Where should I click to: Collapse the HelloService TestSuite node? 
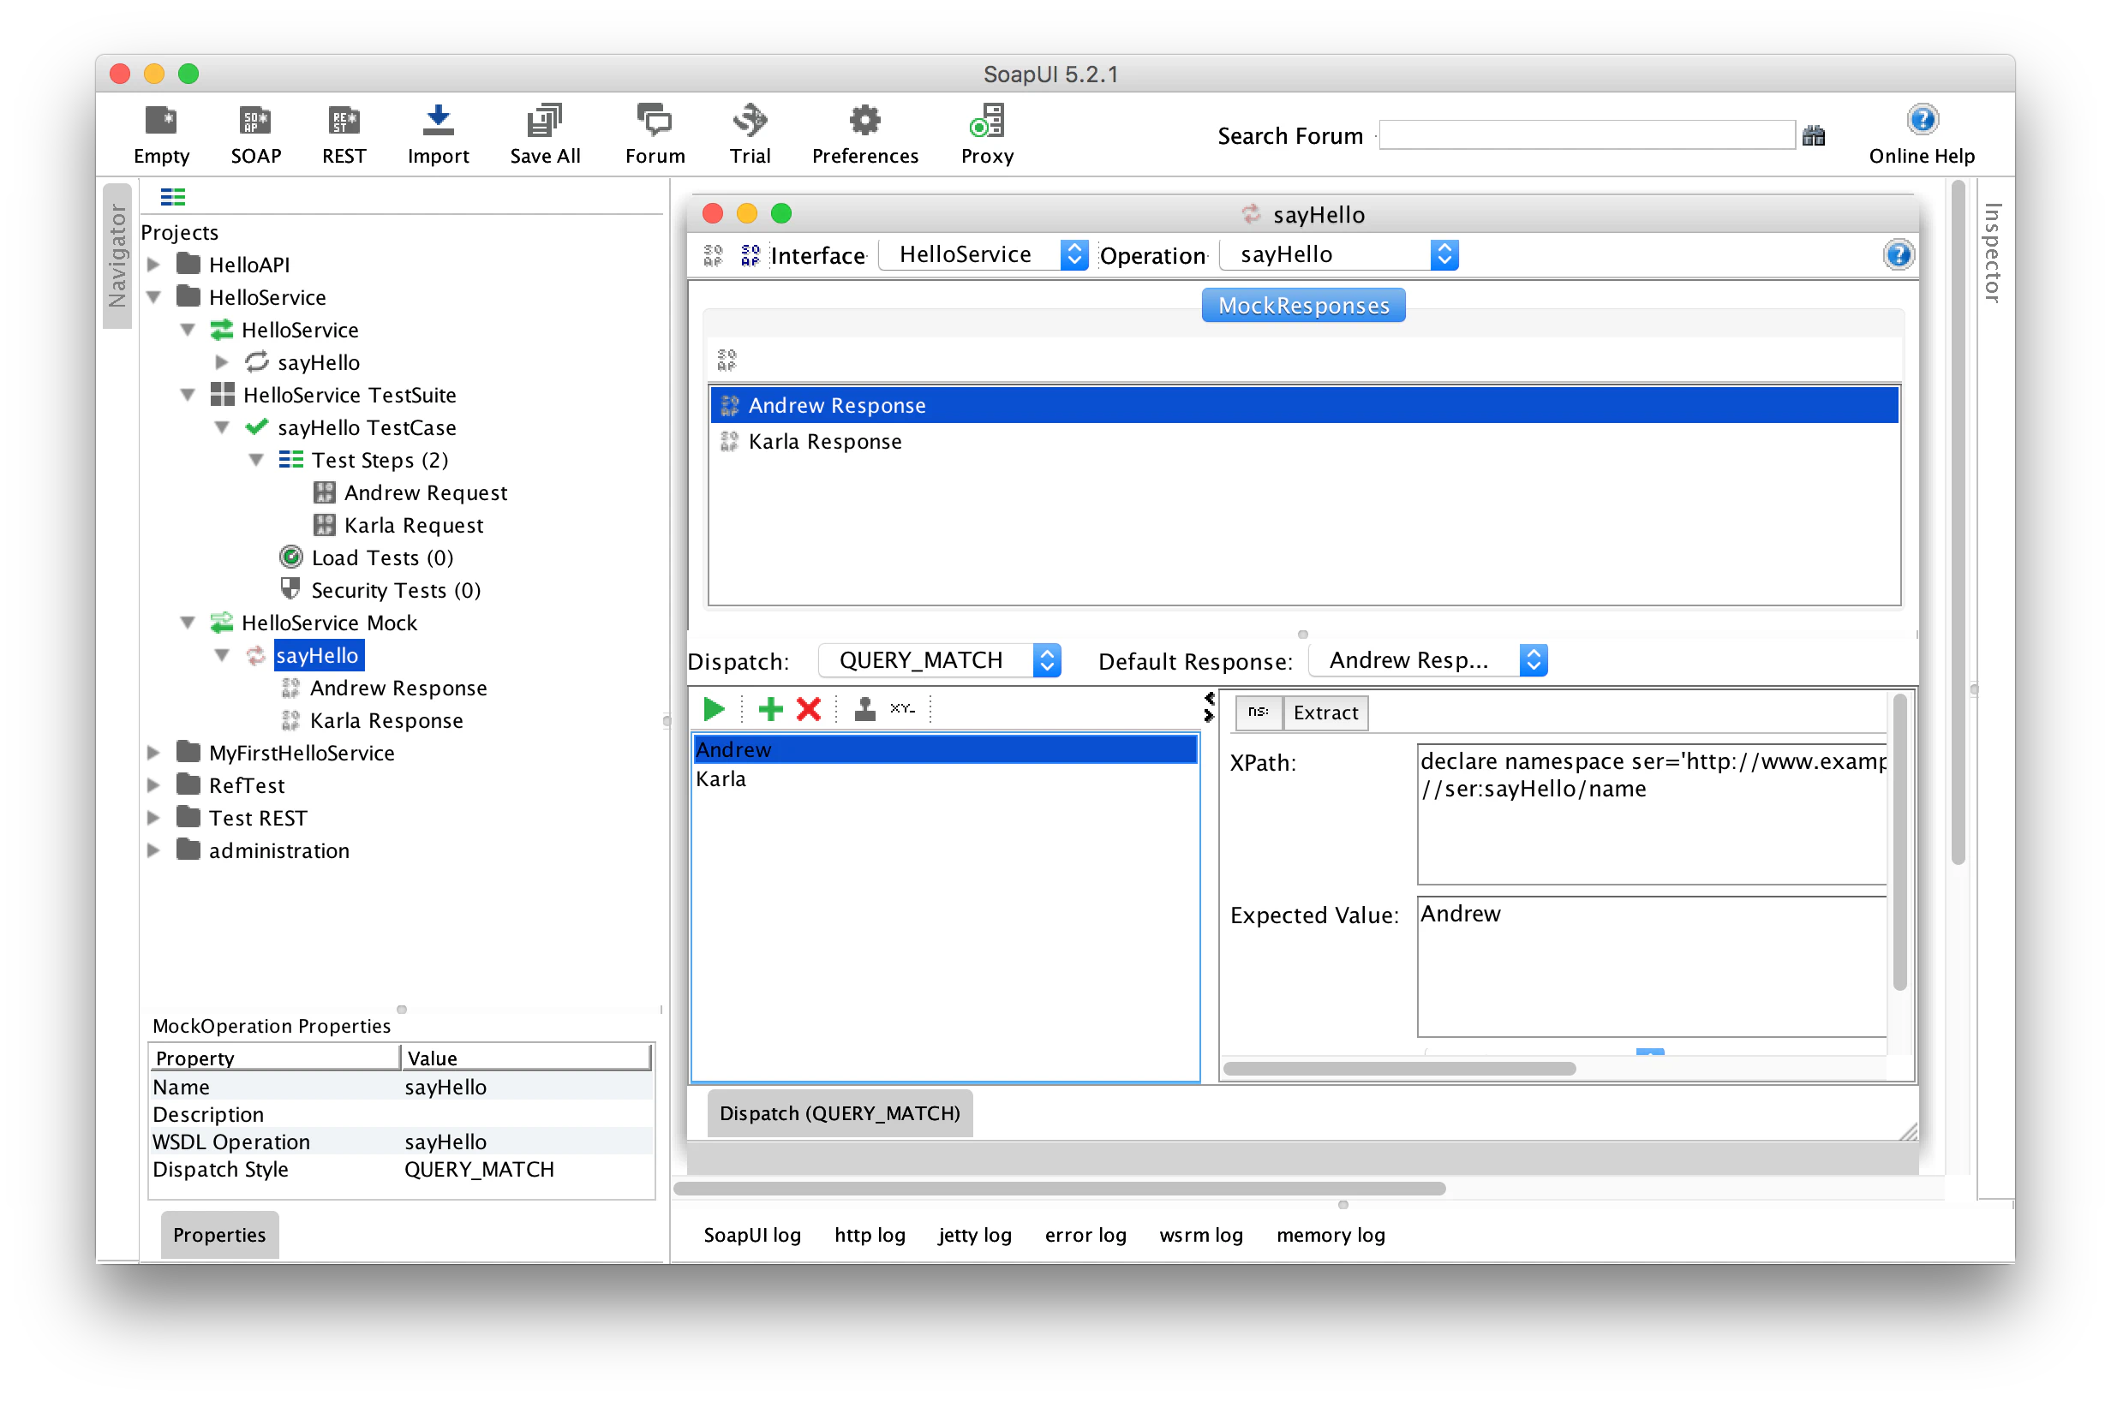(x=188, y=395)
